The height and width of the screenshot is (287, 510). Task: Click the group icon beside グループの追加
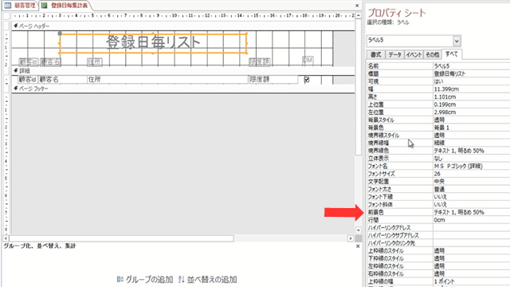point(120,279)
